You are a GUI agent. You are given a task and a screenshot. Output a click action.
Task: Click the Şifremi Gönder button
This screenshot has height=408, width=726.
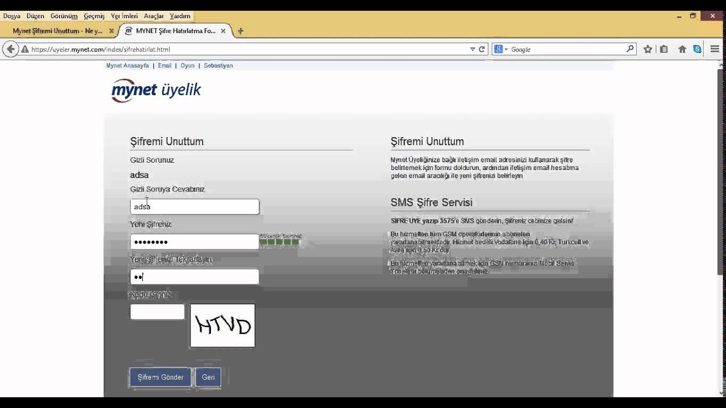tap(161, 377)
